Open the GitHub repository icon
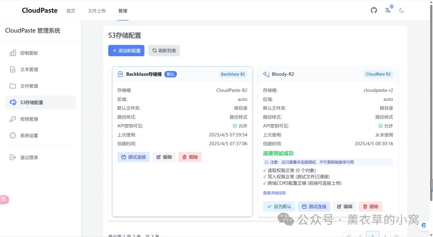 click(x=374, y=10)
